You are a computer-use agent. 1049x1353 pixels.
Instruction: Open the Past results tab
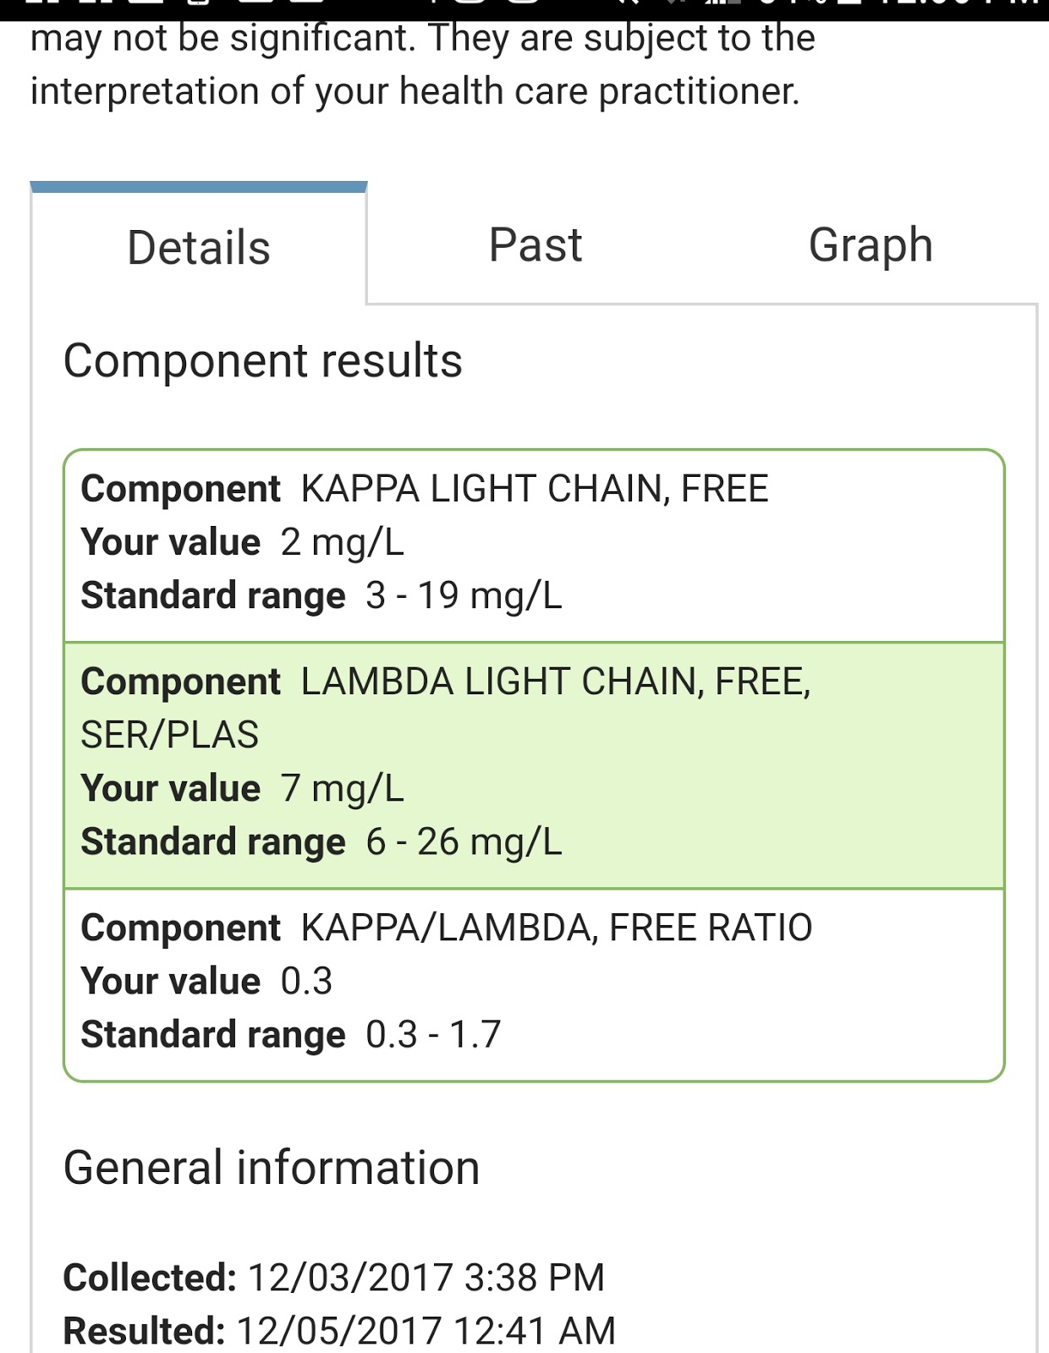(x=535, y=246)
